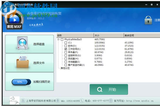Screen dimensions: 160x106
Task: Check the 测试盘(H:) drive checkbox
Action: click(x=66, y=59)
